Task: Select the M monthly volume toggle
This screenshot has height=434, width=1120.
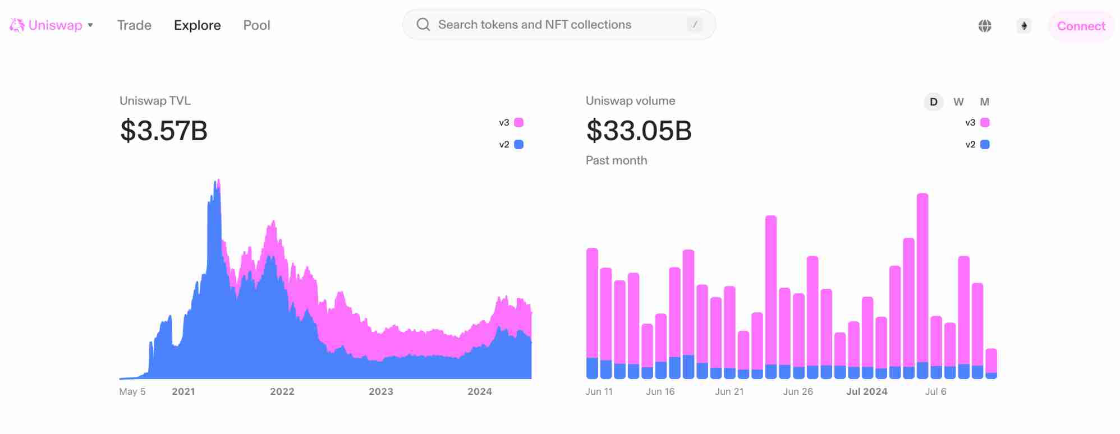Action: point(984,102)
